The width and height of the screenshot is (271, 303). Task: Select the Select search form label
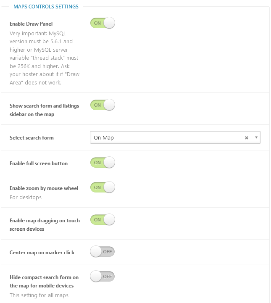pyautogui.click(x=32, y=137)
